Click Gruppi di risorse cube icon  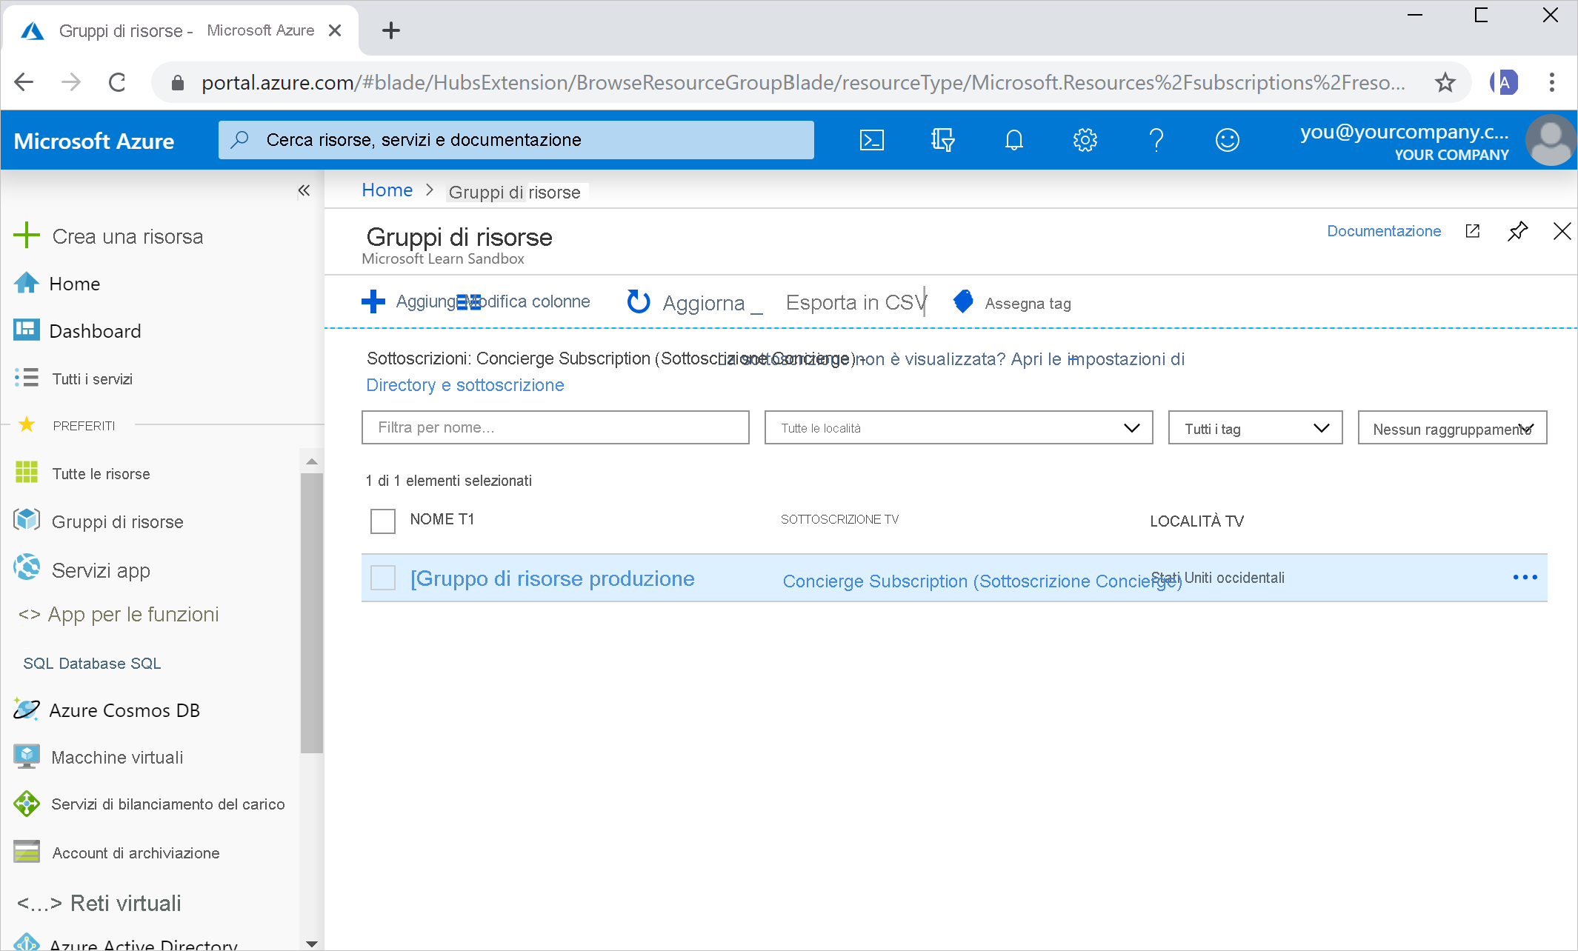[27, 521]
